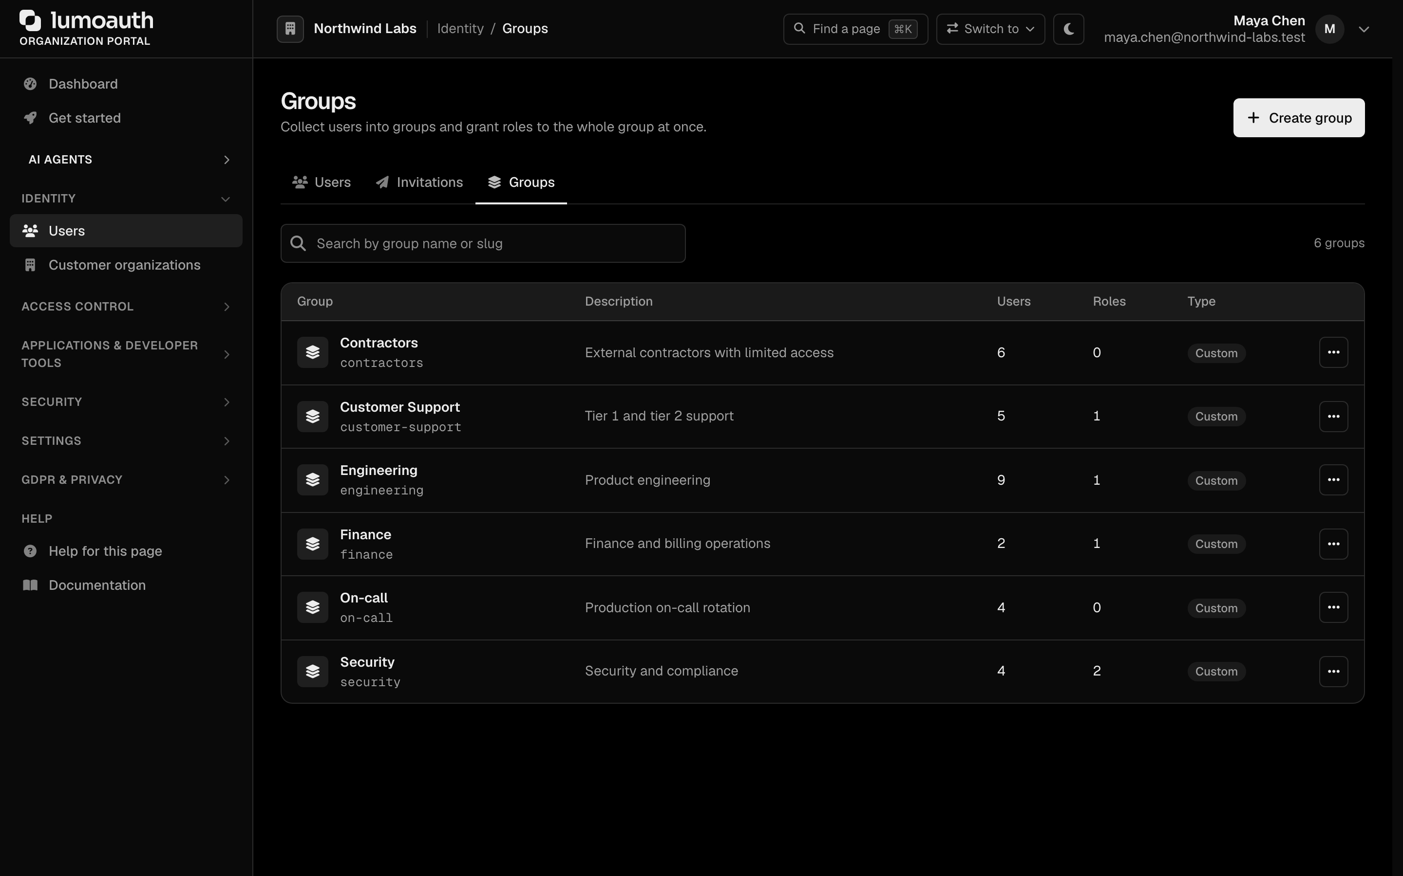Click the Engineering group layers icon
Image resolution: width=1403 pixels, height=876 pixels.
[x=312, y=480]
